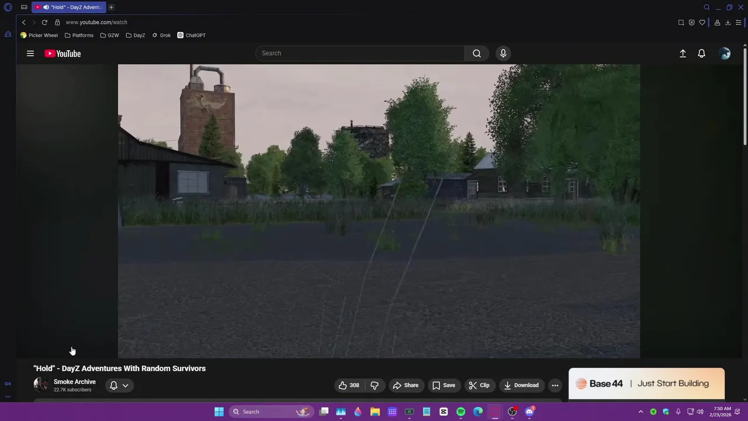Viewport: 748px width, 421px height.
Task: Switch to the "Hold" - DayZ Adventures tab
Action: tap(69, 7)
